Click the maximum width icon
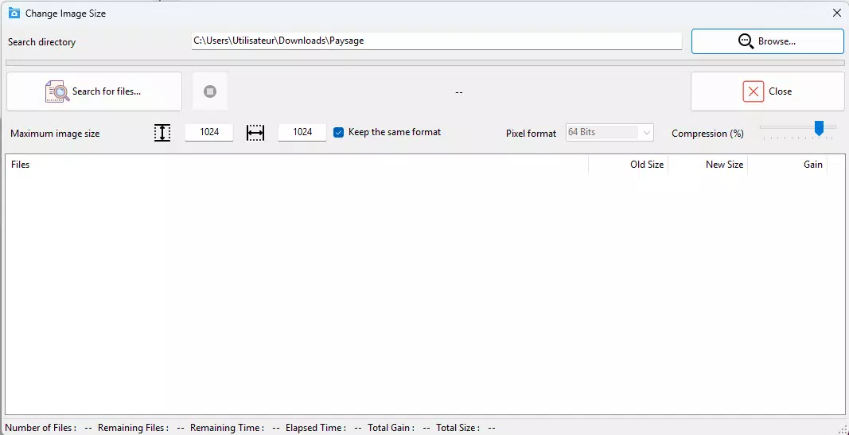The image size is (849, 435). 255,133
